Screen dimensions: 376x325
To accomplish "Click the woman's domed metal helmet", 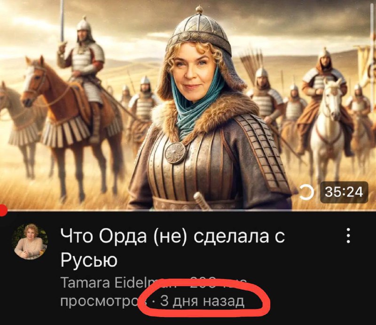I will click(x=199, y=31).
